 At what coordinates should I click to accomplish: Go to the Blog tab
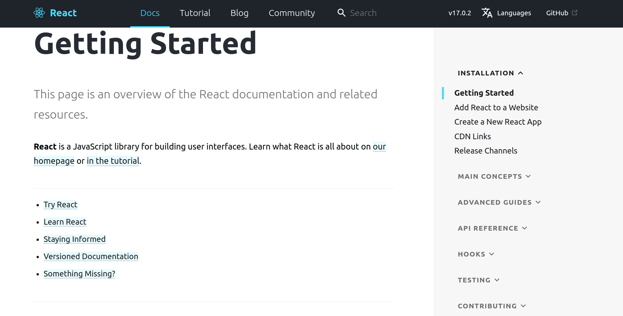point(240,13)
